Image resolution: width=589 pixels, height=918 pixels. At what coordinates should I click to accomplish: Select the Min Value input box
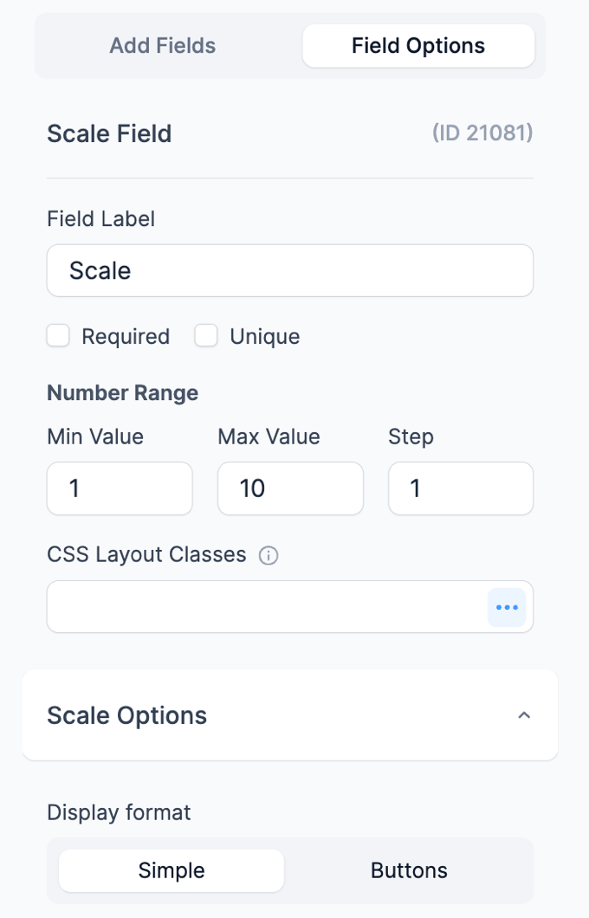point(119,488)
